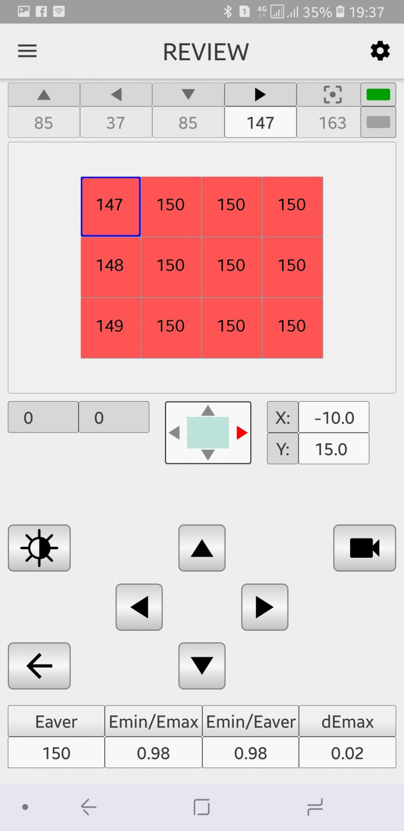Tap the large up arrow button
404x831 pixels.
(202, 548)
